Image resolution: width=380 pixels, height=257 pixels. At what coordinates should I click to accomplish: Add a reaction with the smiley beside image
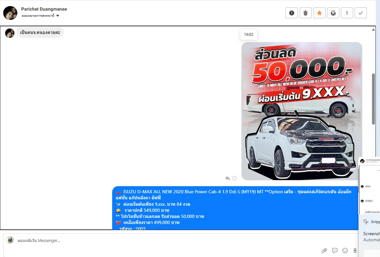(235, 178)
